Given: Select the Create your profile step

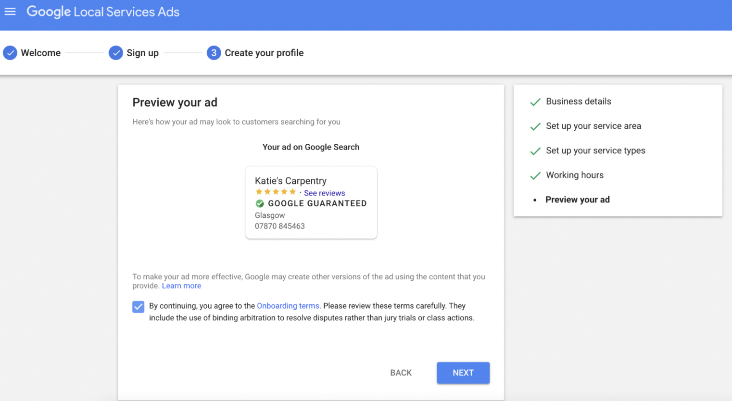Looking at the screenshot, I should click(264, 53).
